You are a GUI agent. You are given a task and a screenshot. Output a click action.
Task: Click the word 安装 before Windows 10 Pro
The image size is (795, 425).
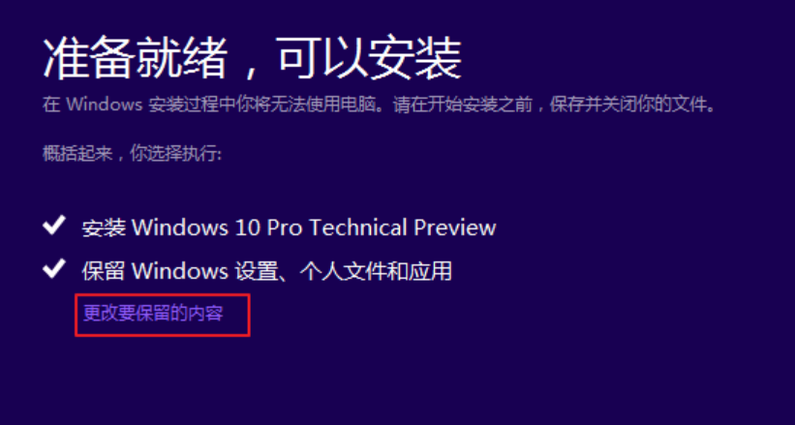pyautogui.click(x=104, y=228)
